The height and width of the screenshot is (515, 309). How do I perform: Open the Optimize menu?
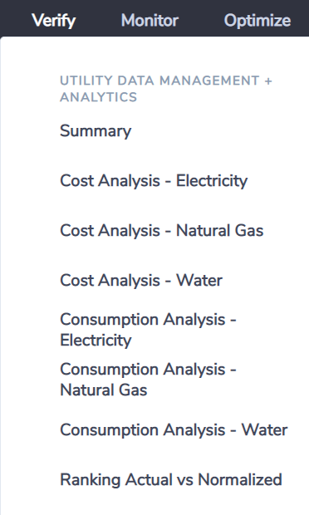point(257,21)
